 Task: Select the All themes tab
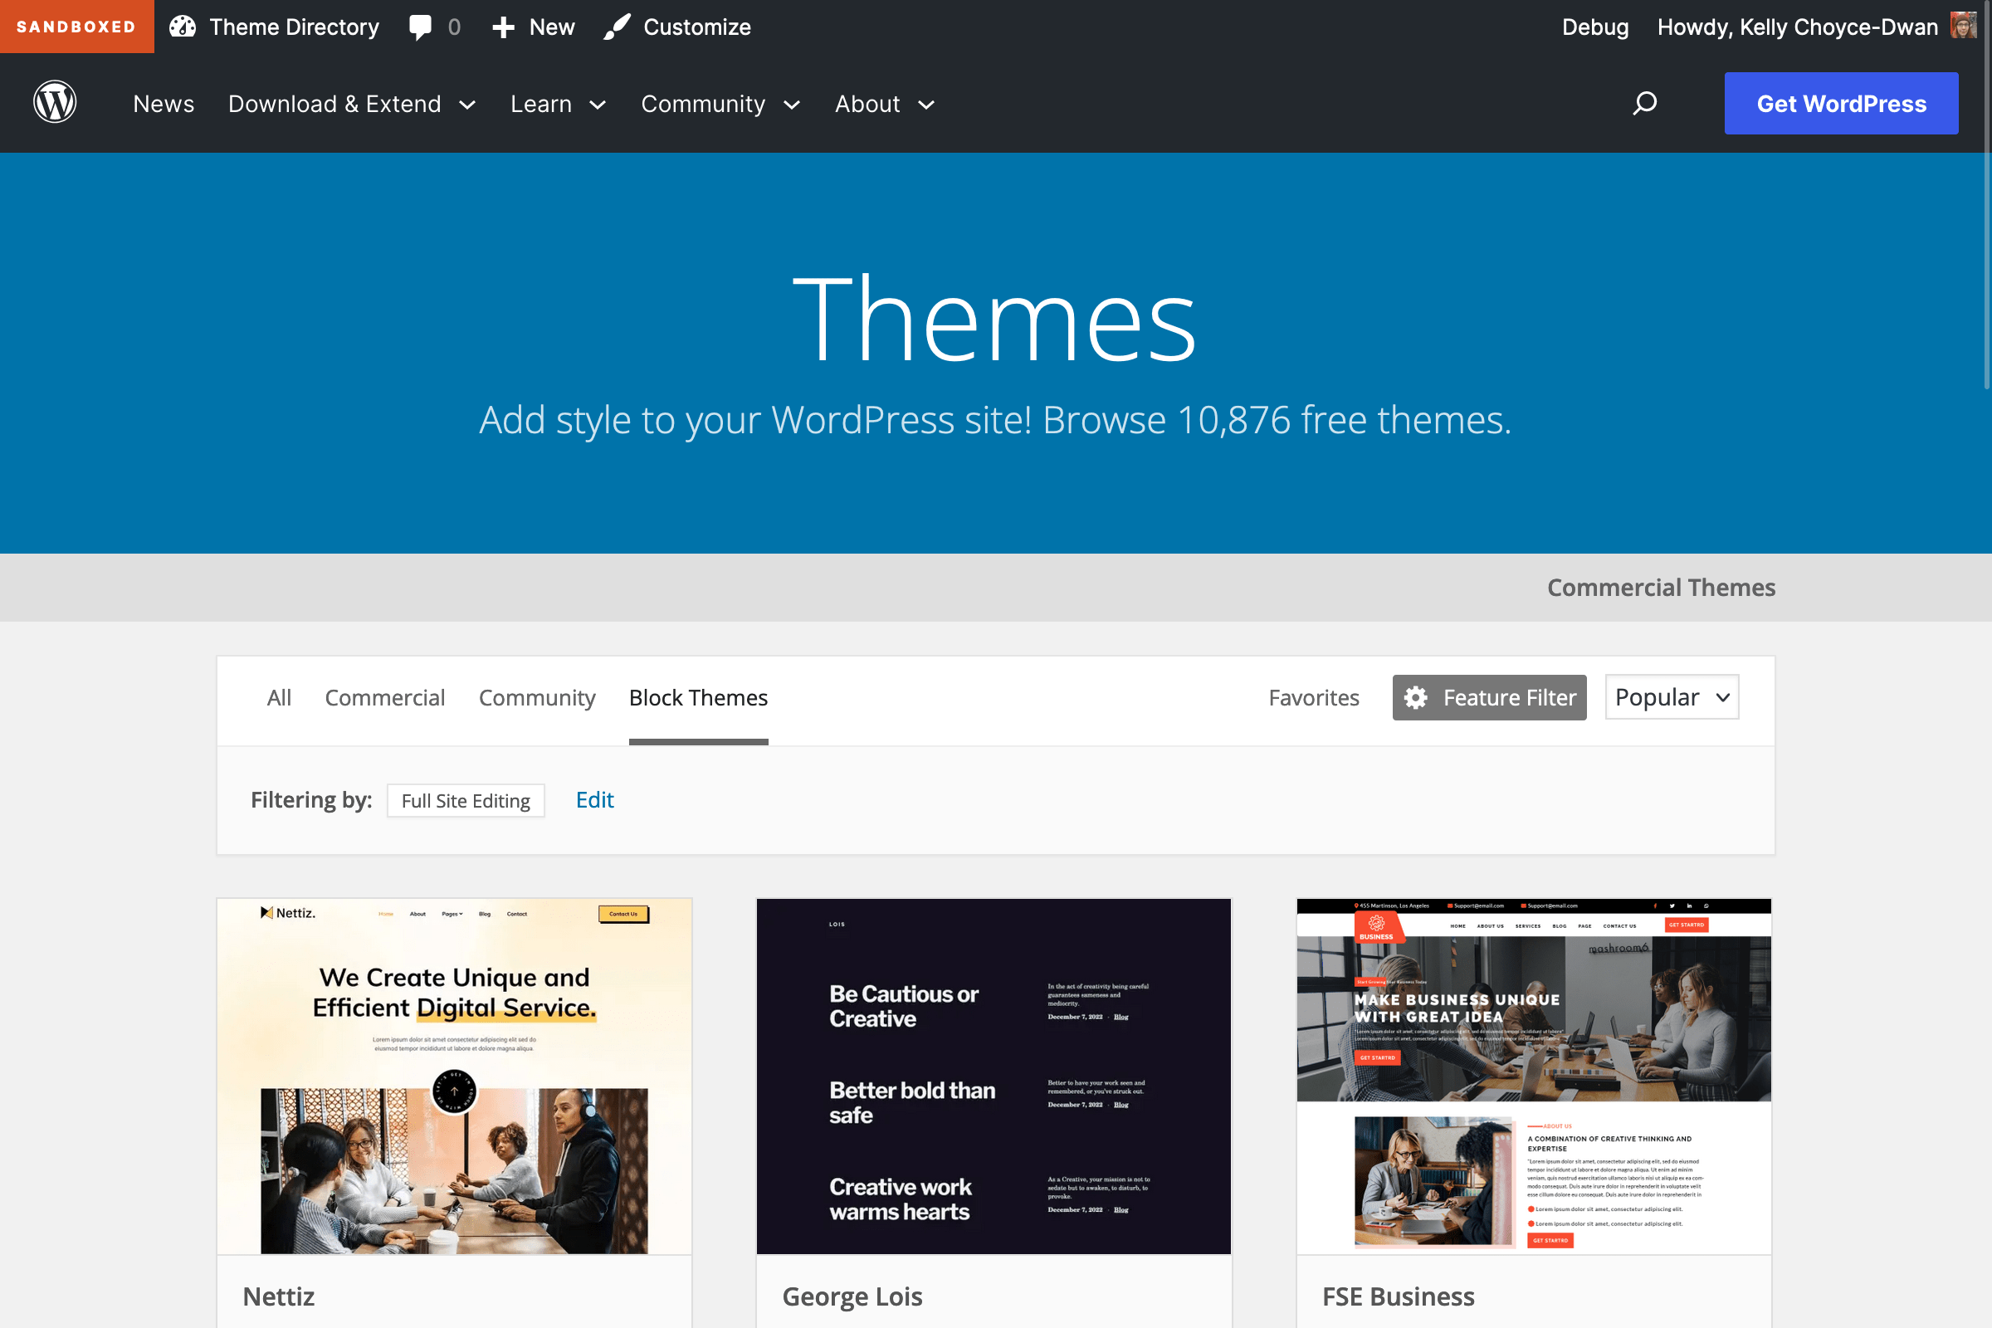(x=279, y=698)
